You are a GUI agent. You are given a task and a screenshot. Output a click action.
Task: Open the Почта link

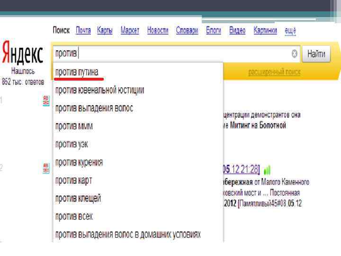83,30
